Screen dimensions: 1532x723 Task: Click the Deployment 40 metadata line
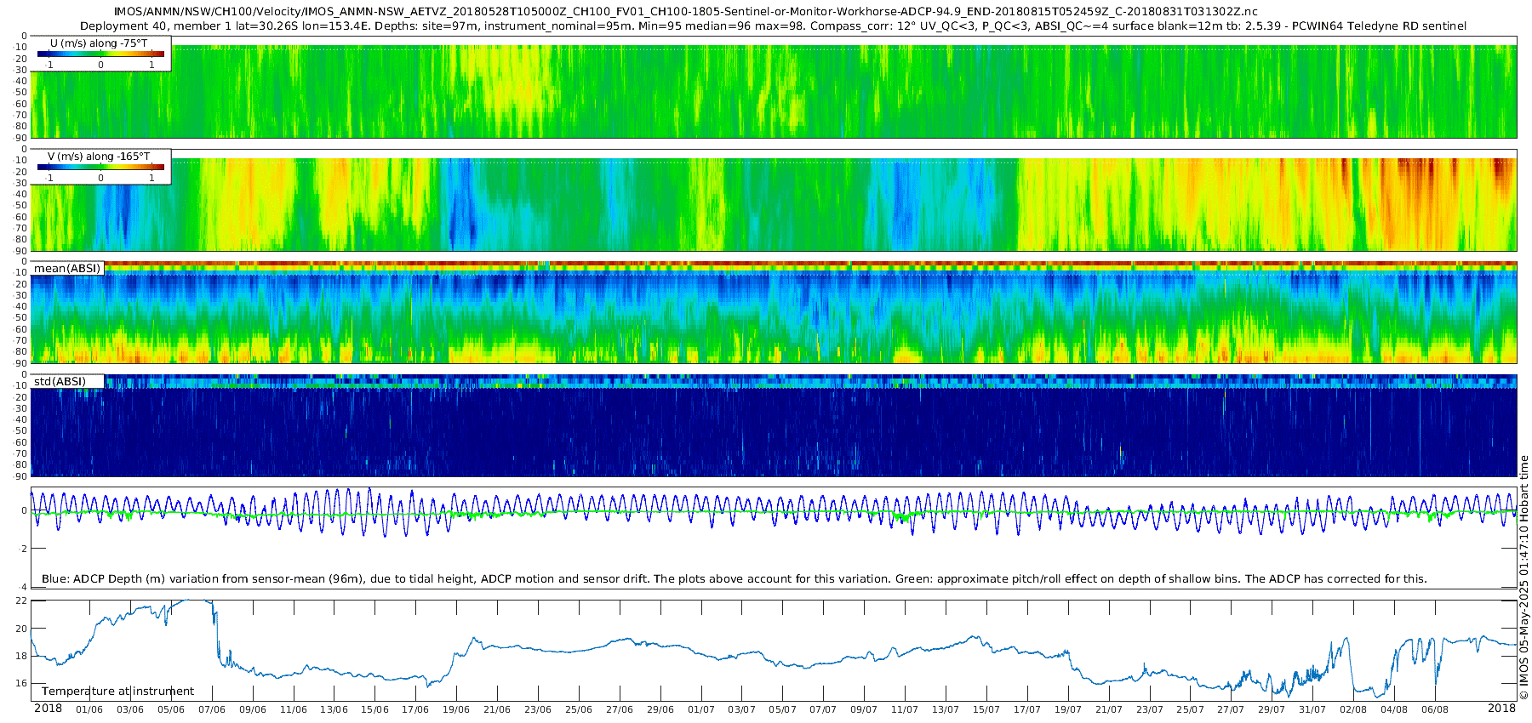(773, 26)
